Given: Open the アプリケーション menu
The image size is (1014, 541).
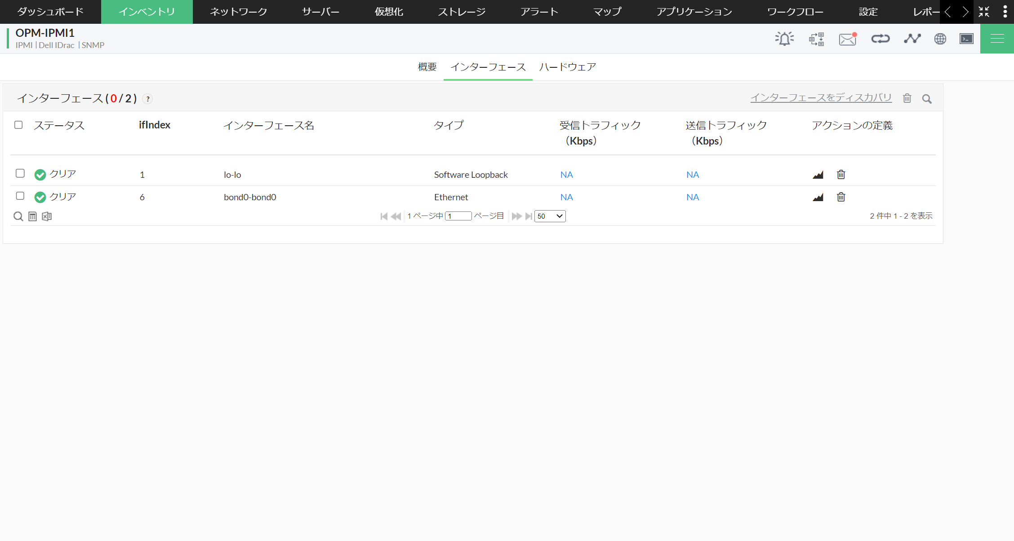Looking at the screenshot, I should [x=694, y=12].
